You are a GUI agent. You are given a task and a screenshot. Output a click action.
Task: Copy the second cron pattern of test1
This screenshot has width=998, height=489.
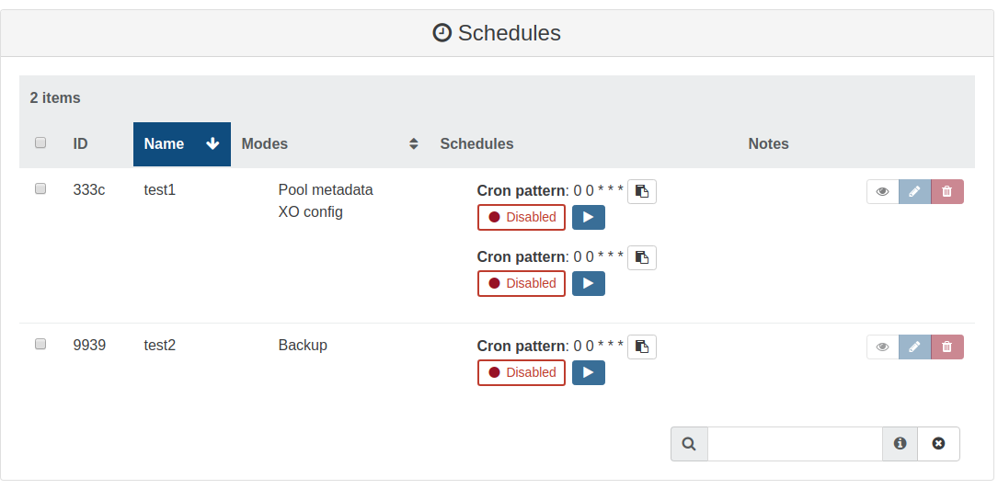coord(642,257)
